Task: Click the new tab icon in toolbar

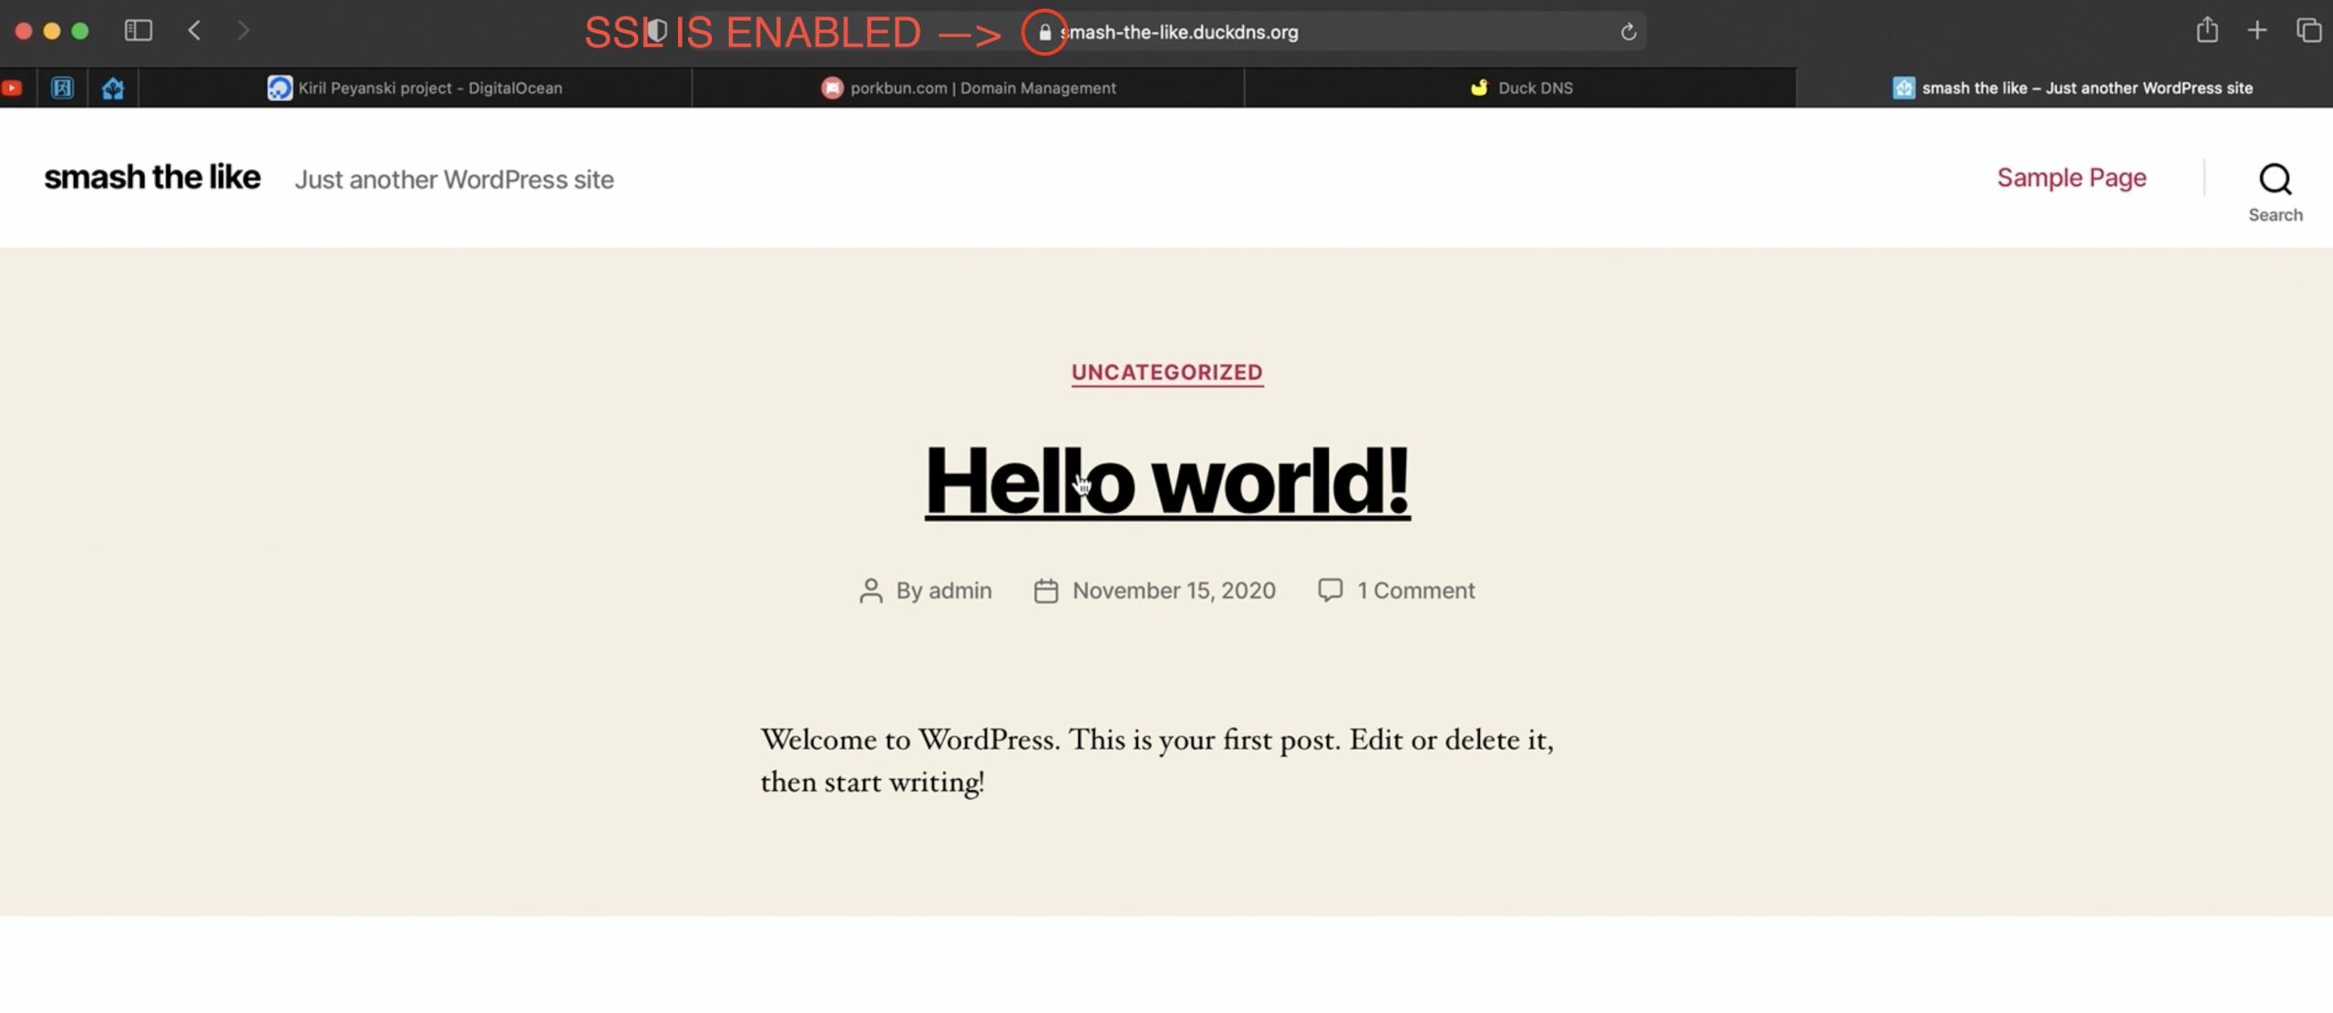Action: [2257, 30]
